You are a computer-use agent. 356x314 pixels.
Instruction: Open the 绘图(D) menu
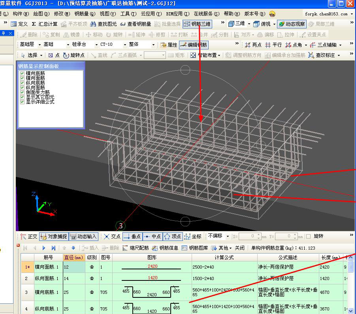[41, 14]
